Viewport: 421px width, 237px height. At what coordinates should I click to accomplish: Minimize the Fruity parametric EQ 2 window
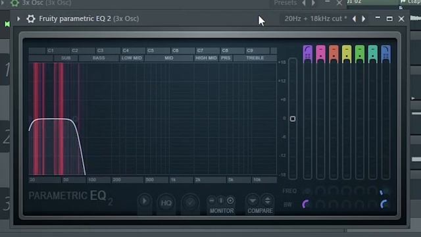(378, 18)
